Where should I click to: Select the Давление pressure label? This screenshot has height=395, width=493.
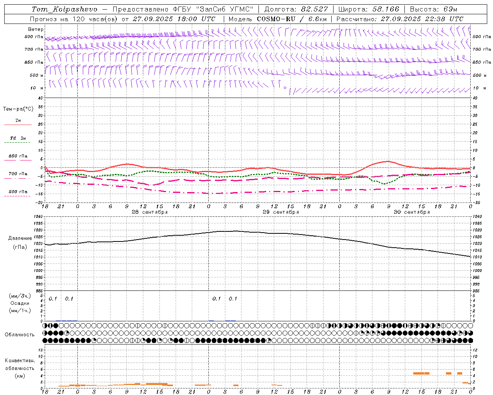20,238
